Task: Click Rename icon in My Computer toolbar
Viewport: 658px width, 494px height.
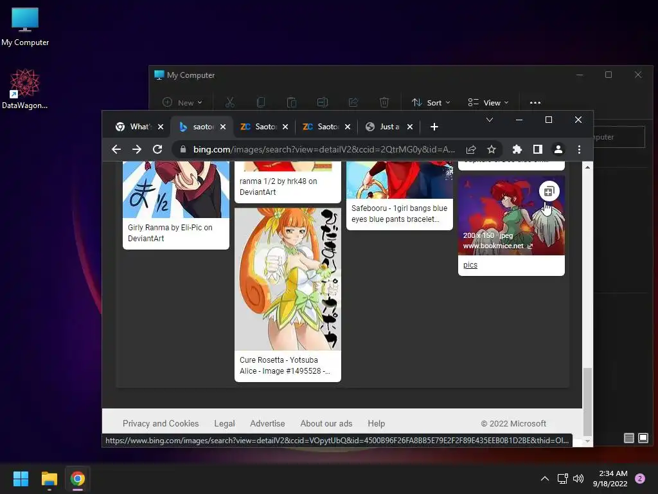Action: tap(323, 102)
